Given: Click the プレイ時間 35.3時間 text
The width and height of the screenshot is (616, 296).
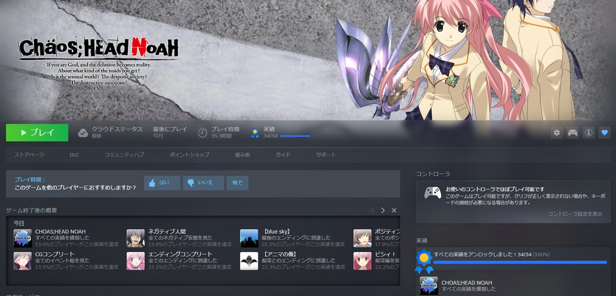Looking at the screenshot, I should click(225, 132).
